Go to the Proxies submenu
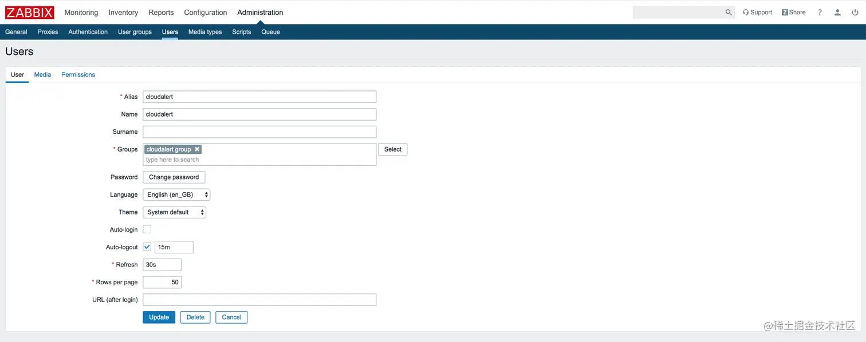 (48, 32)
